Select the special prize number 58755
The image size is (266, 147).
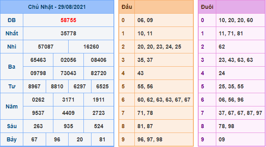[x=68, y=20]
